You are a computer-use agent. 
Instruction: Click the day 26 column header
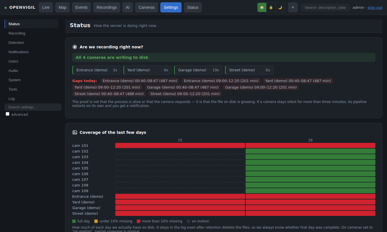click(x=311, y=140)
